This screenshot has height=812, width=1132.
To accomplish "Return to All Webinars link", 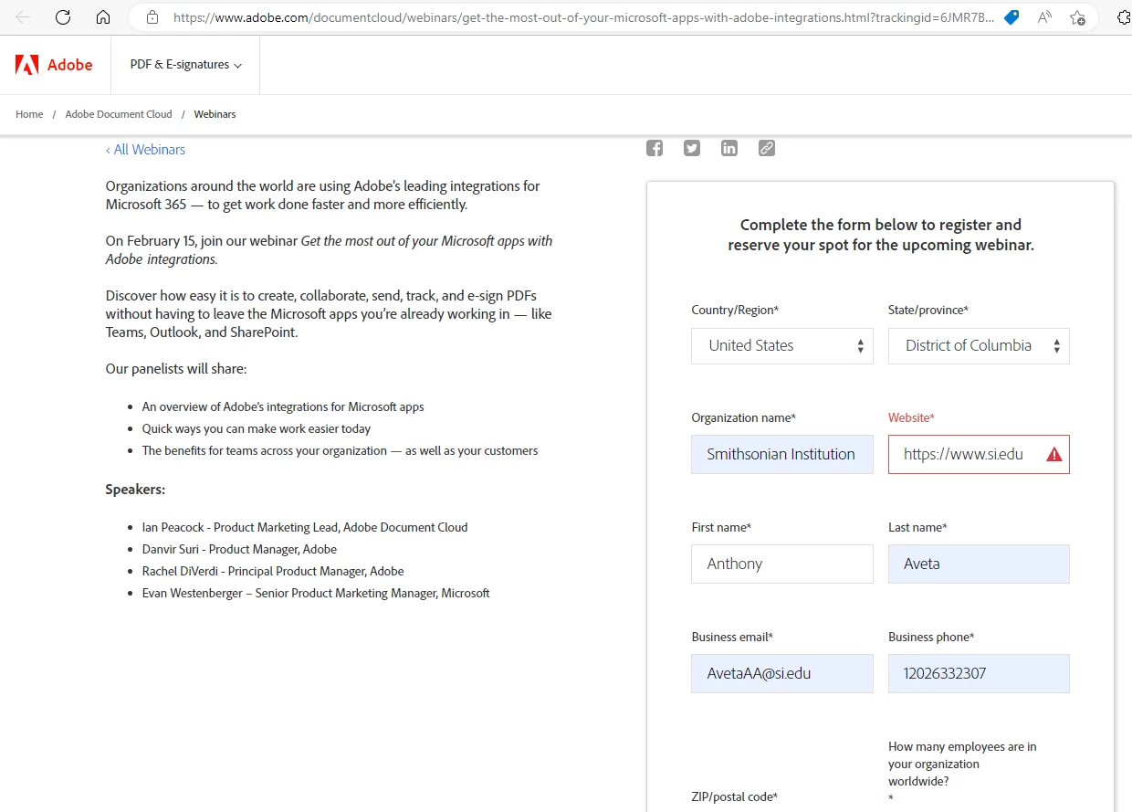I will pos(145,150).
